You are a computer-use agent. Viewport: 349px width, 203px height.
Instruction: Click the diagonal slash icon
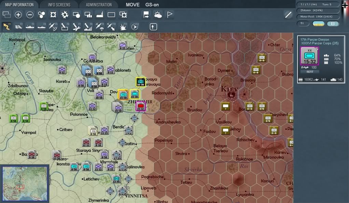[x=288, y=15]
